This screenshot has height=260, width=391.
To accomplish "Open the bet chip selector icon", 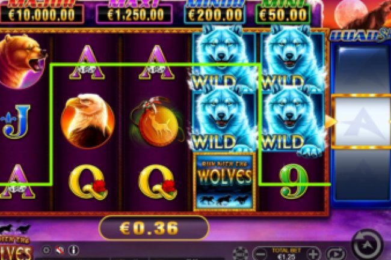I will pyautogui.click(x=240, y=254).
